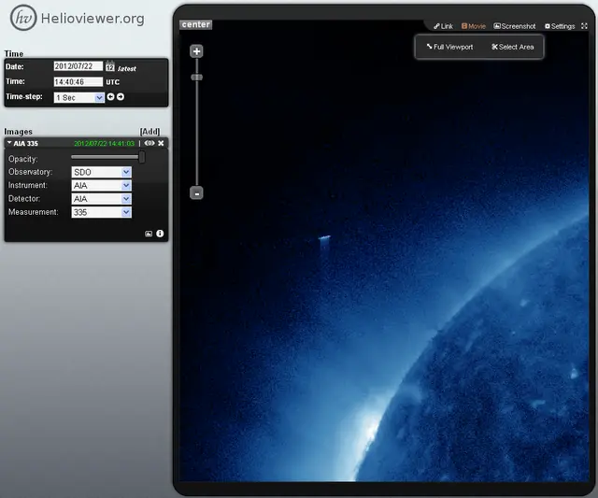Toggle visibility of AIA 335 layer

click(x=149, y=143)
